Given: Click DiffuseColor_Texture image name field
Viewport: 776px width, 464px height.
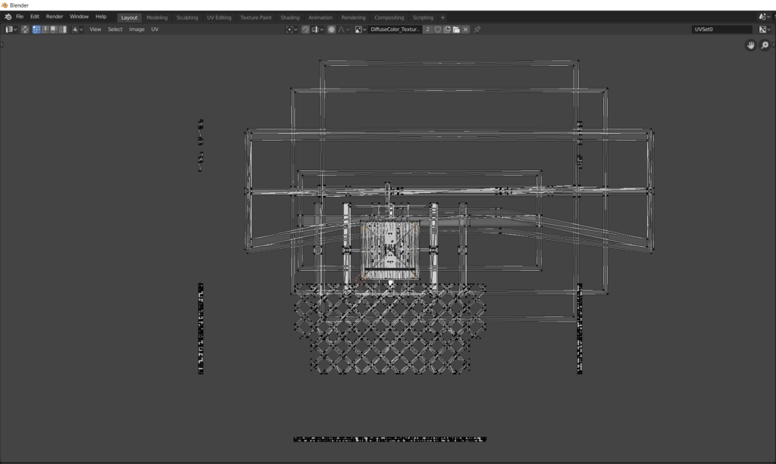Looking at the screenshot, I should [x=394, y=30].
